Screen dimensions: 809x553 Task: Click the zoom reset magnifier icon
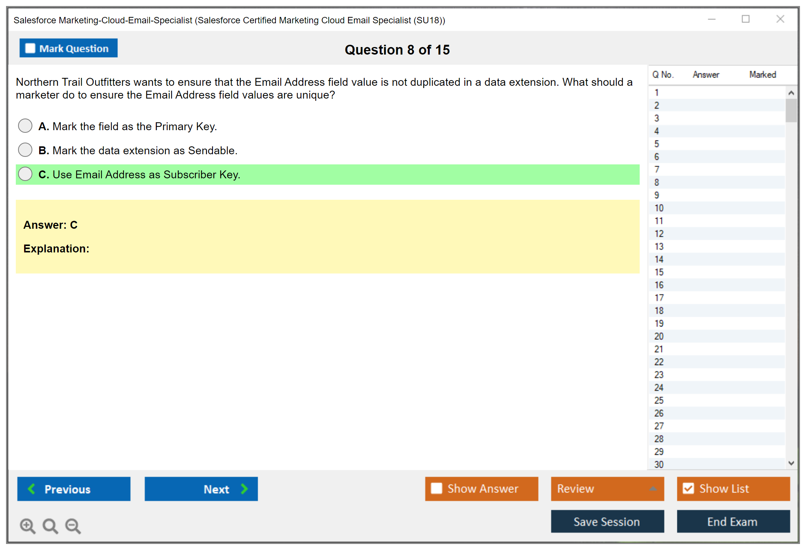[50, 526]
